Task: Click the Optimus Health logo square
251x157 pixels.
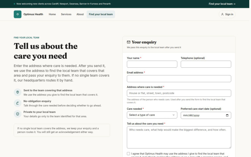Action: (x=18, y=14)
